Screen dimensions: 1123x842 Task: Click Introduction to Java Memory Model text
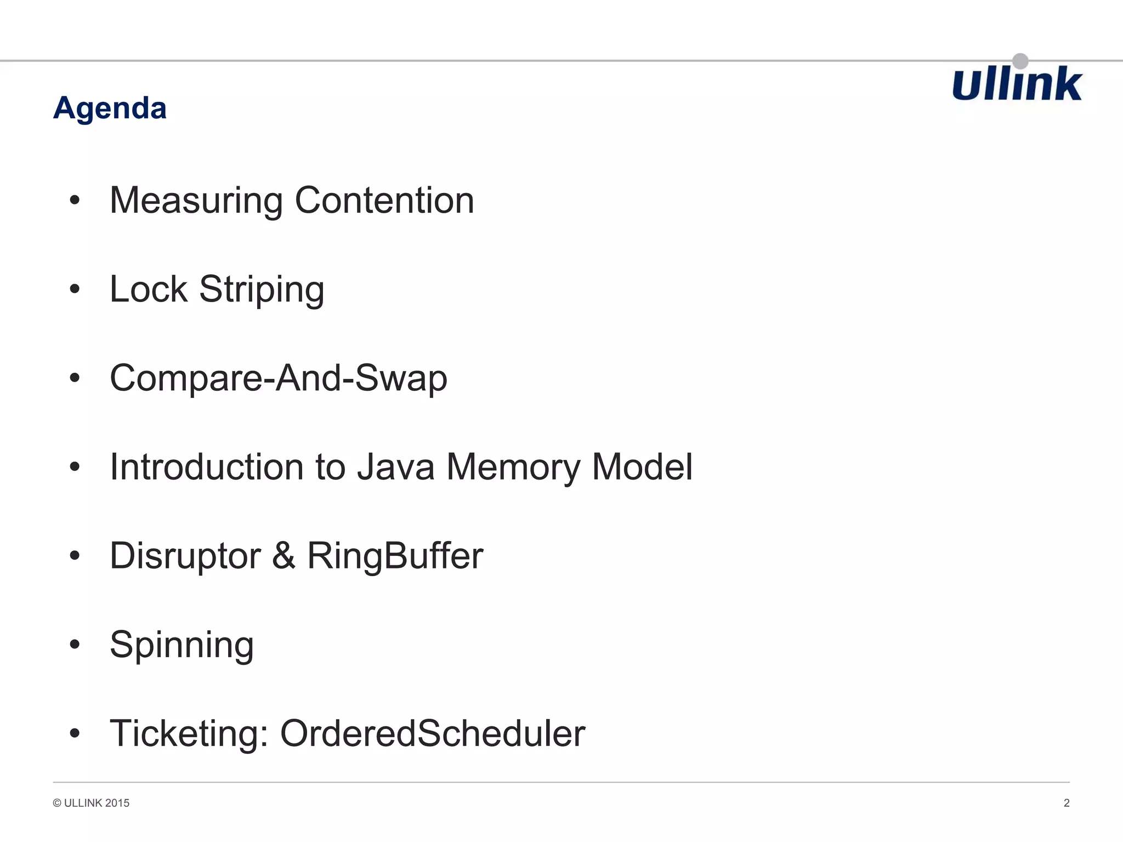(x=401, y=467)
